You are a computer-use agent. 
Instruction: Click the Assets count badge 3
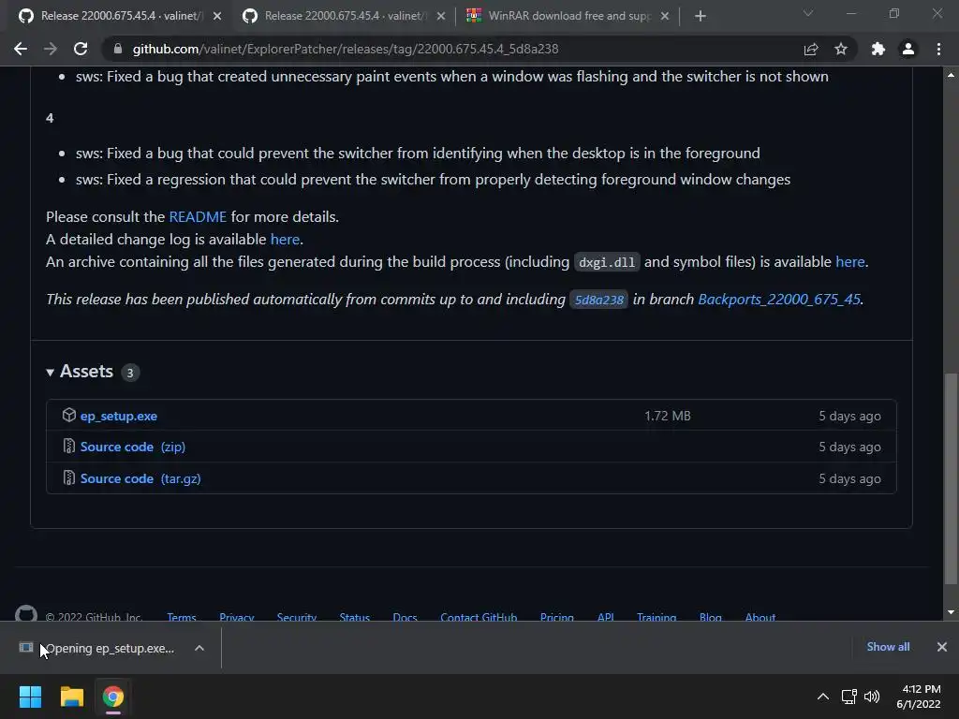point(129,373)
